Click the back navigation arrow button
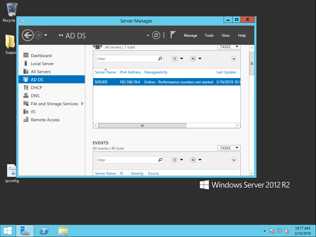The image size is (316, 237). point(27,35)
